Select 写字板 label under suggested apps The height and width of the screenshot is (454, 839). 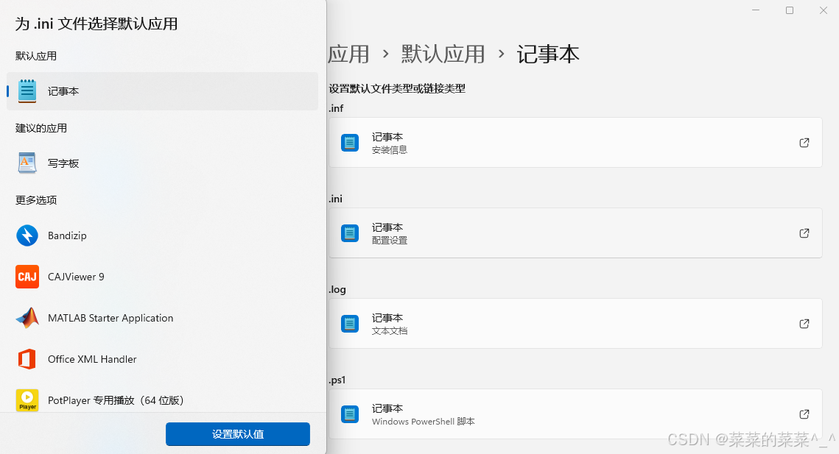click(63, 163)
